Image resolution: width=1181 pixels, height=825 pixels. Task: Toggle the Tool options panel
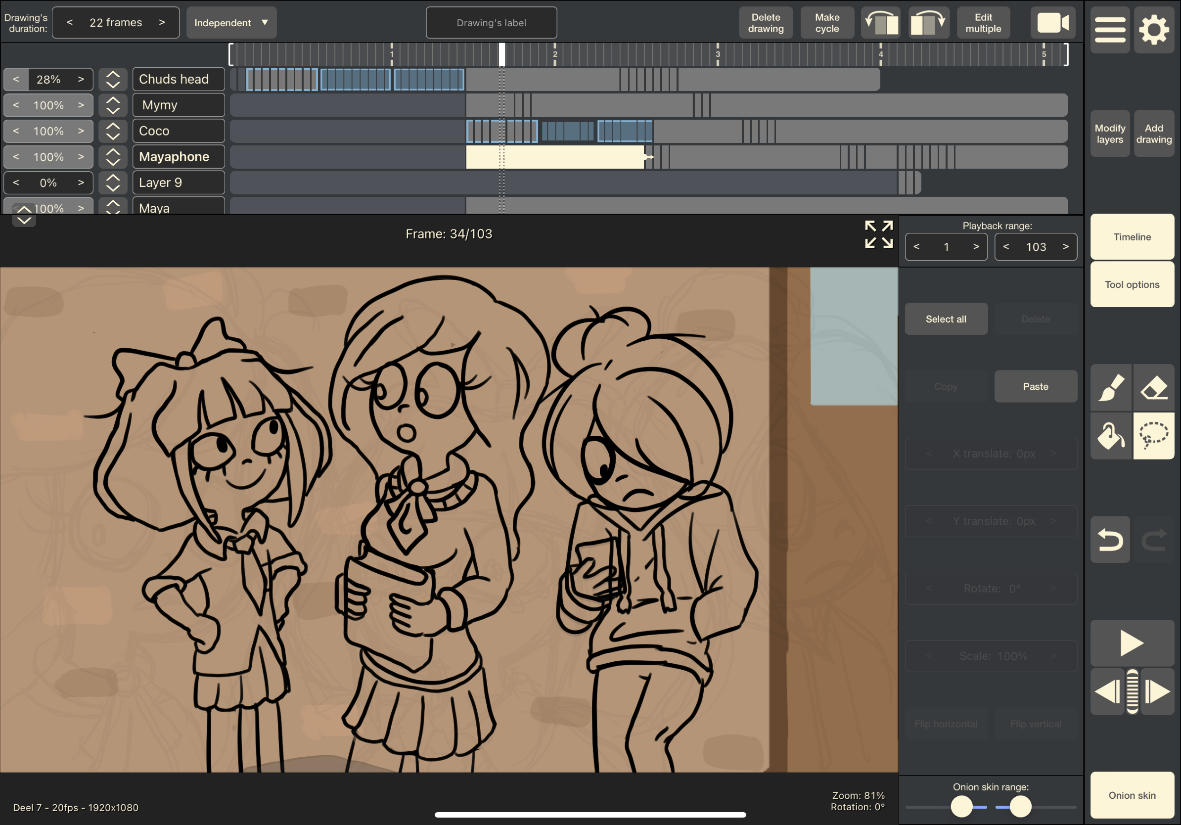coord(1132,284)
